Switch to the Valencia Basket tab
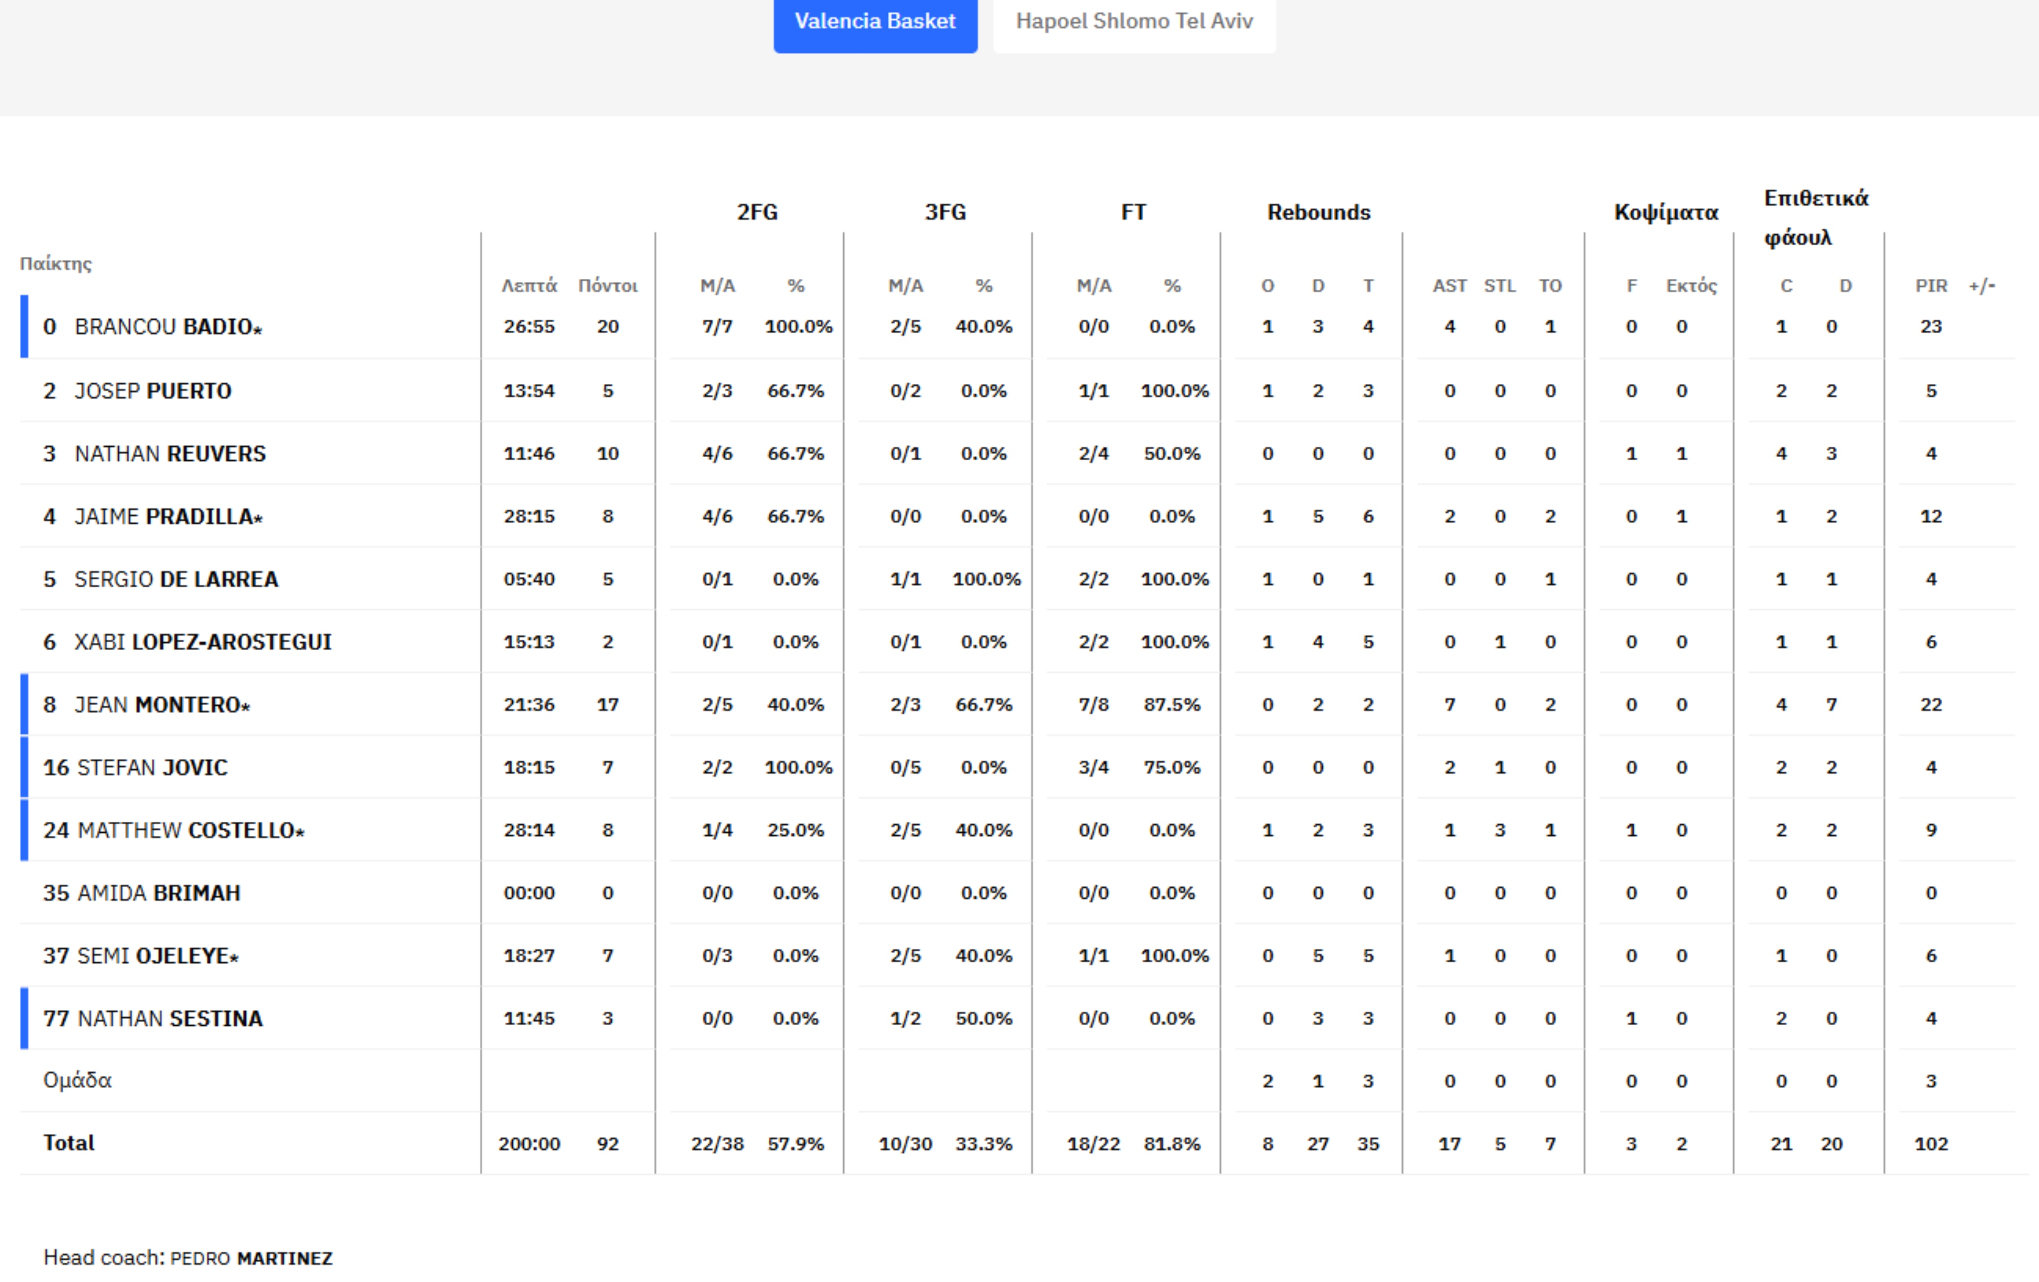The height and width of the screenshot is (1282, 2039). [x=875, y=22]
